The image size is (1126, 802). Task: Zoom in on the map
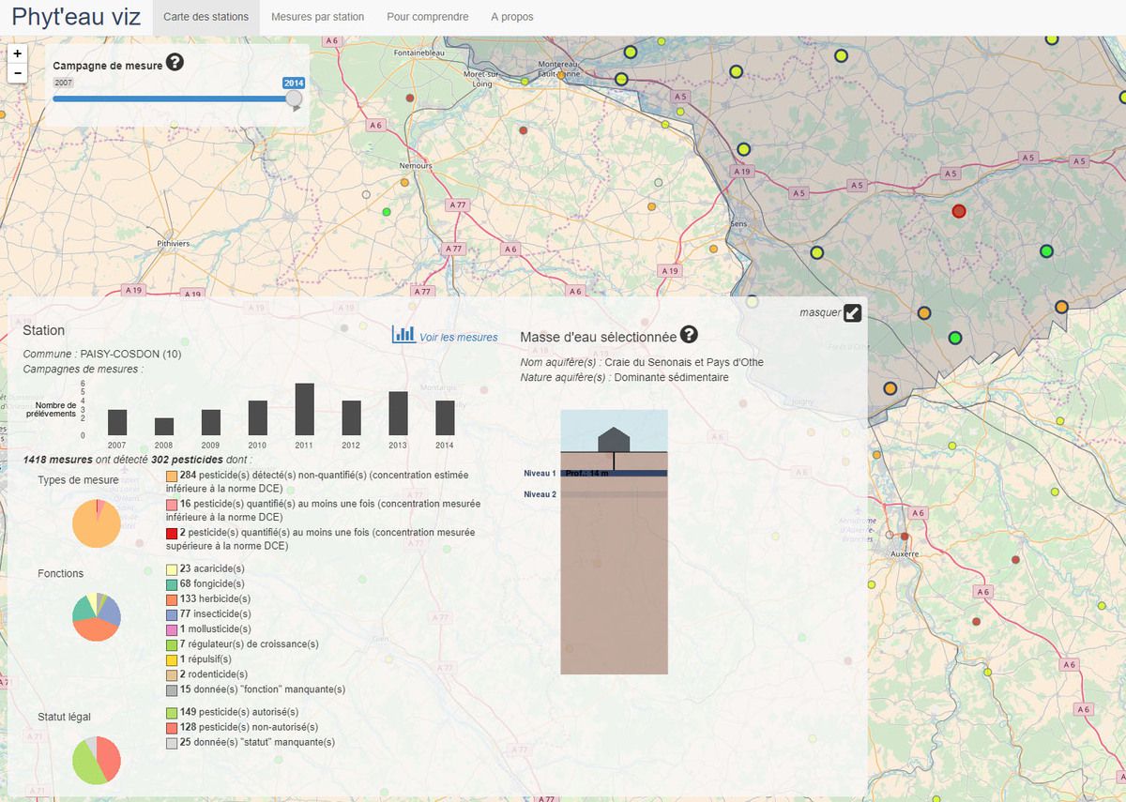click(17, 53)
